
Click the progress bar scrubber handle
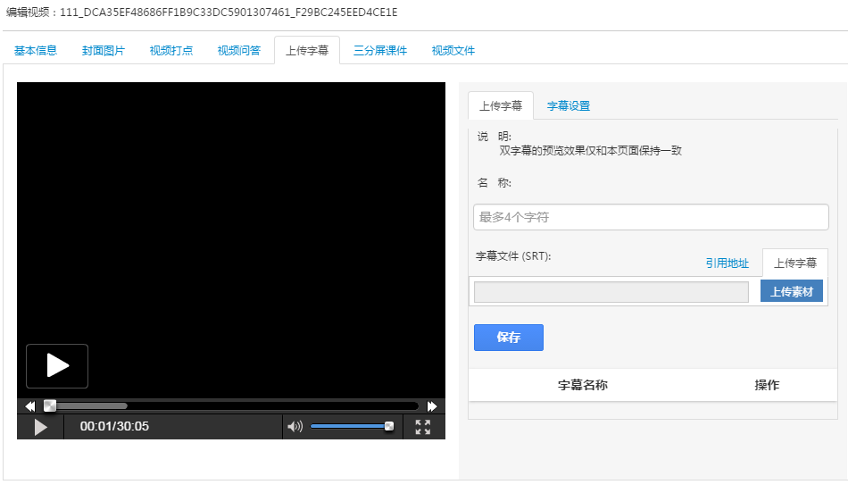pyautogui.click(x=50, y=405)
